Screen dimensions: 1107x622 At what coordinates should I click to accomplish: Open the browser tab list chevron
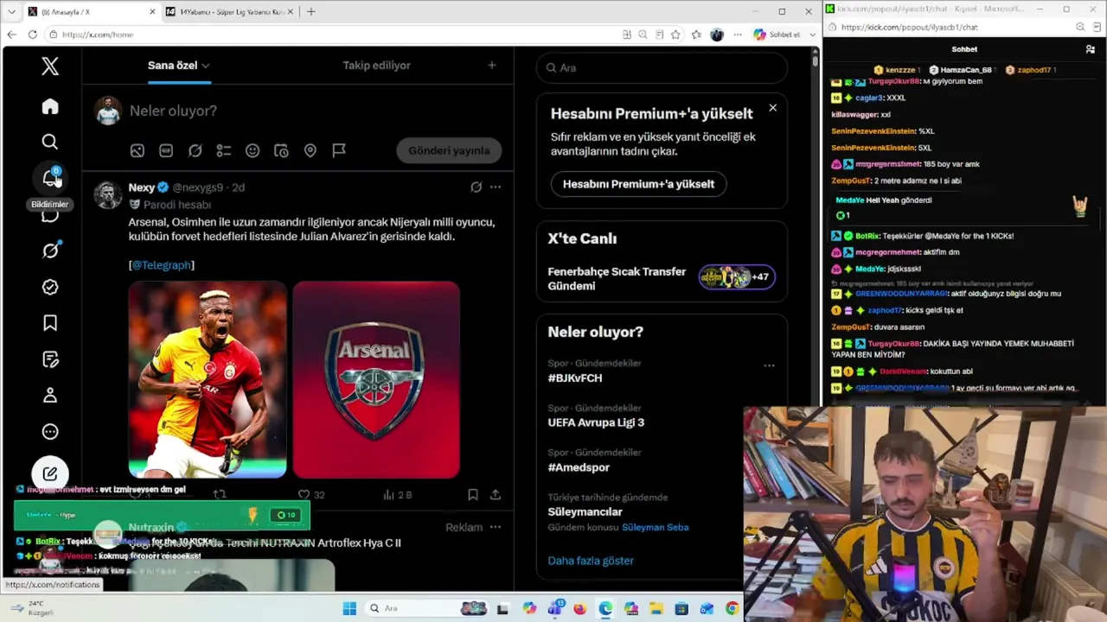point(11,11)
